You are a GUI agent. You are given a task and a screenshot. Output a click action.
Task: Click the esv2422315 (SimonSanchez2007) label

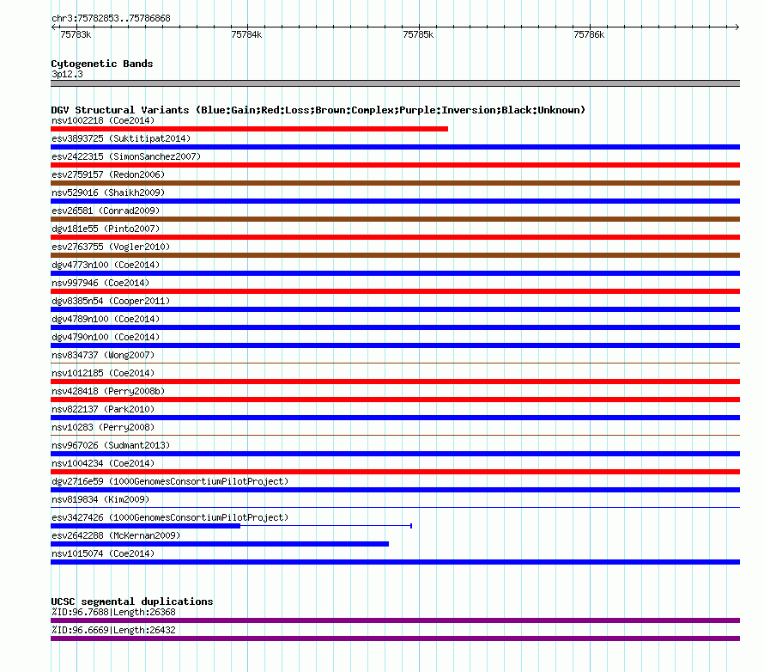[x=126, y=156]
